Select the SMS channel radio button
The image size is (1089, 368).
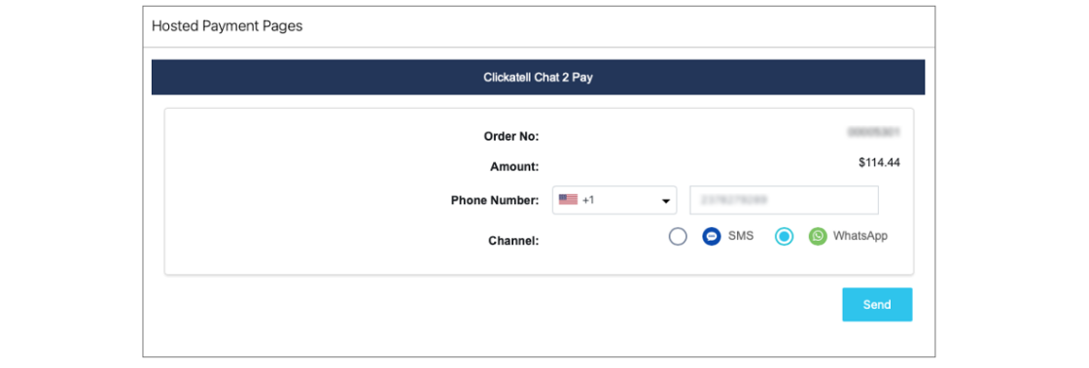678,237
